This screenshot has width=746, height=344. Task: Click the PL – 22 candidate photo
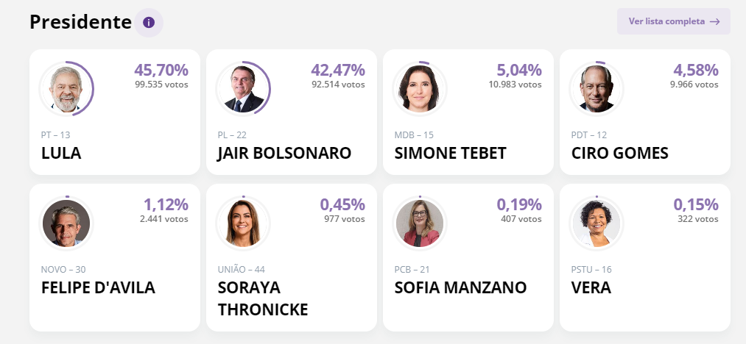(x=243, y=87)
